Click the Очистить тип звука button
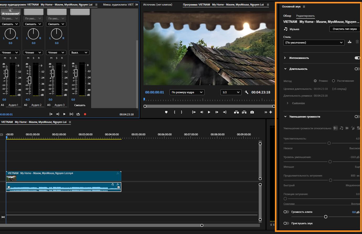The height and width of the screenshot is (234, 362). 344,29
